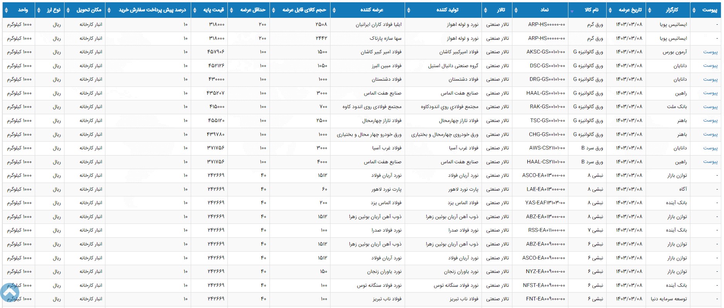724x308 pixels.
Task: Click sort arrows beside تالار header
Action: tap(485, 10)
